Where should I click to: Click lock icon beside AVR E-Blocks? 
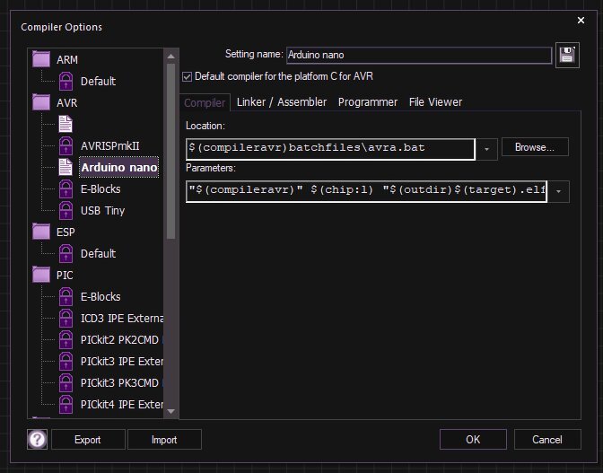click(x=66, y=188)
